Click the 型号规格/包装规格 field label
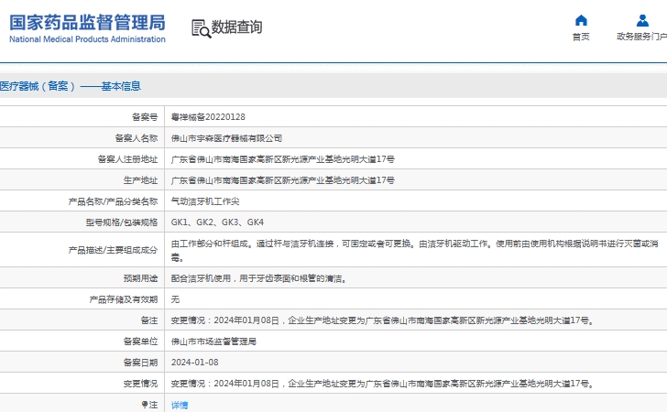 coord(122,222)
